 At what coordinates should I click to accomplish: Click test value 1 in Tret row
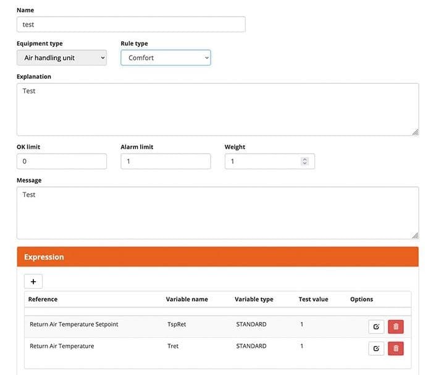(302, 346)
